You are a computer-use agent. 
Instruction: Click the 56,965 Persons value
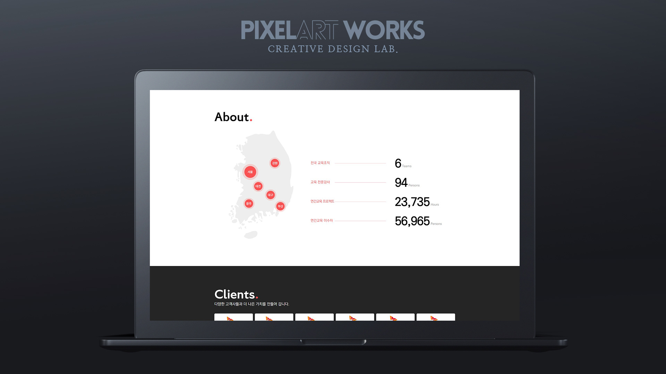[x=418, y=221]
